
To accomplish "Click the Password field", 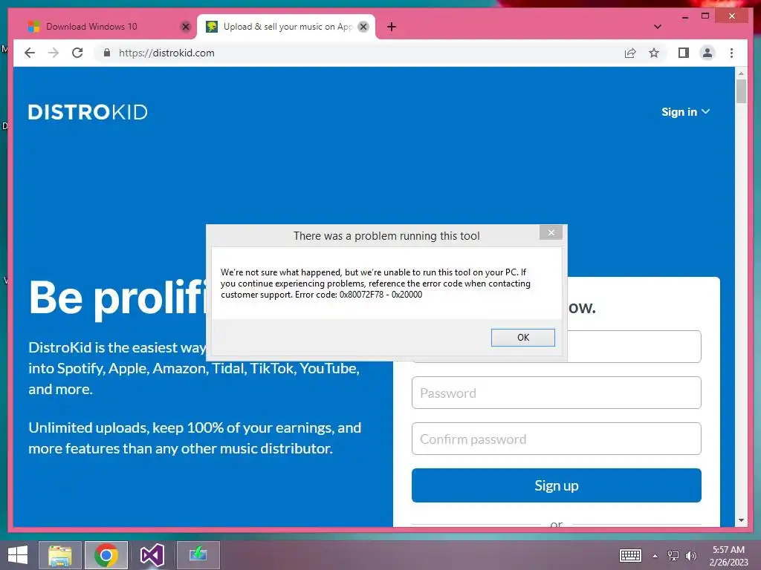I will (556, 393).
